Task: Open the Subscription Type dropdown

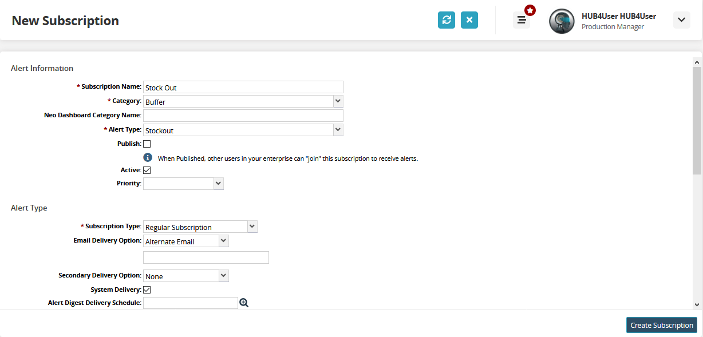Action: click(200, 227)
